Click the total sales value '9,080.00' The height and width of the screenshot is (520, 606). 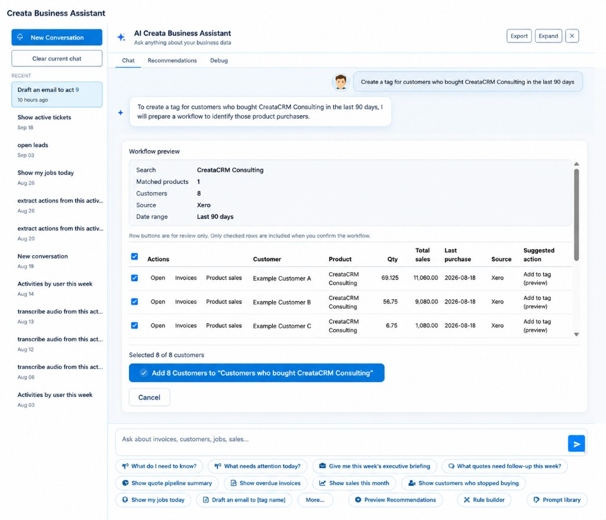click(x=426, y=302)
